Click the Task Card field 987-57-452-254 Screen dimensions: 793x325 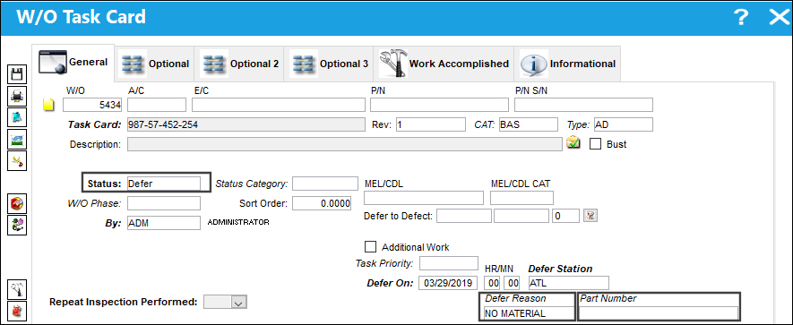coord(246,124)
